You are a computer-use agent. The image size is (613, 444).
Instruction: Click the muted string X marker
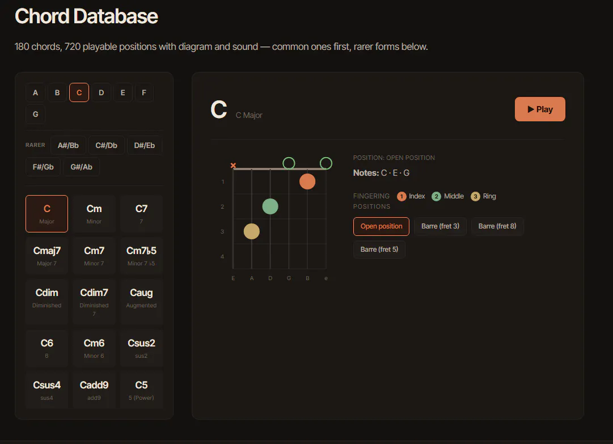pos(233,166)
